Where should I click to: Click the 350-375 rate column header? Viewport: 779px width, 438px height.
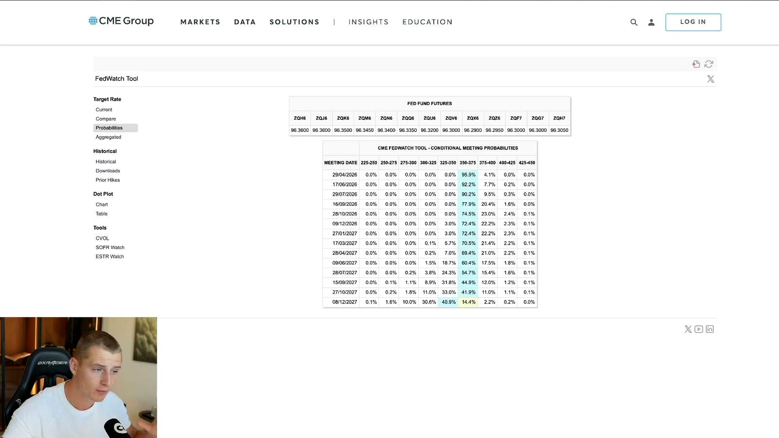tap(468, 163)
